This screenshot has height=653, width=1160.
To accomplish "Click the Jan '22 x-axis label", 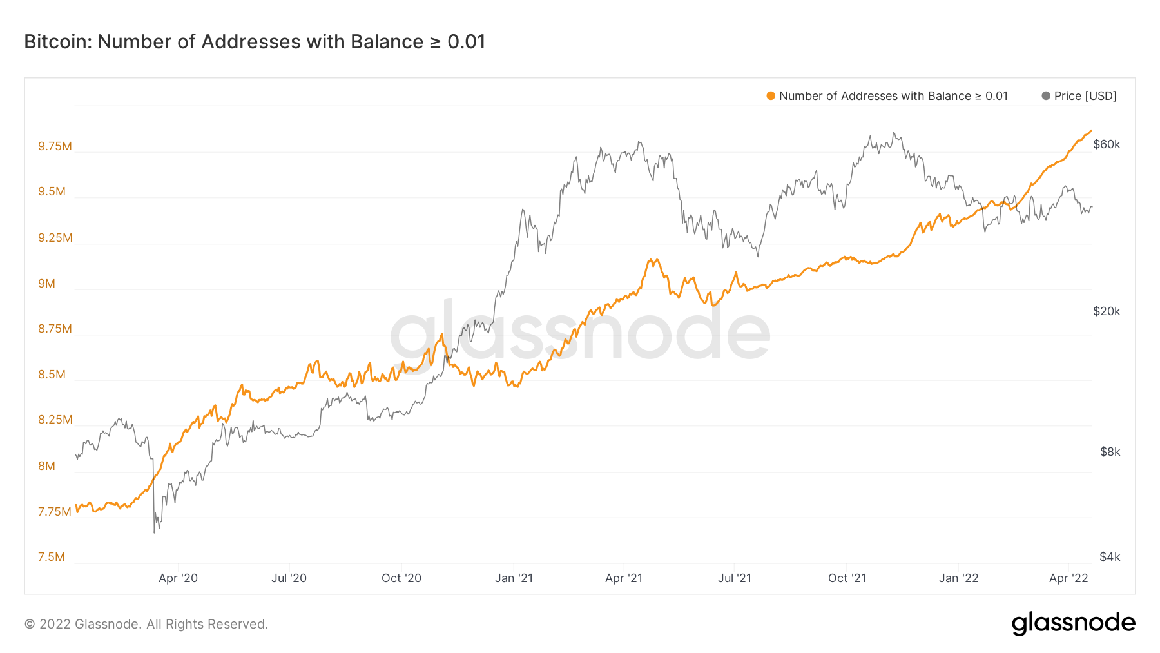I will tap(958, 578).
